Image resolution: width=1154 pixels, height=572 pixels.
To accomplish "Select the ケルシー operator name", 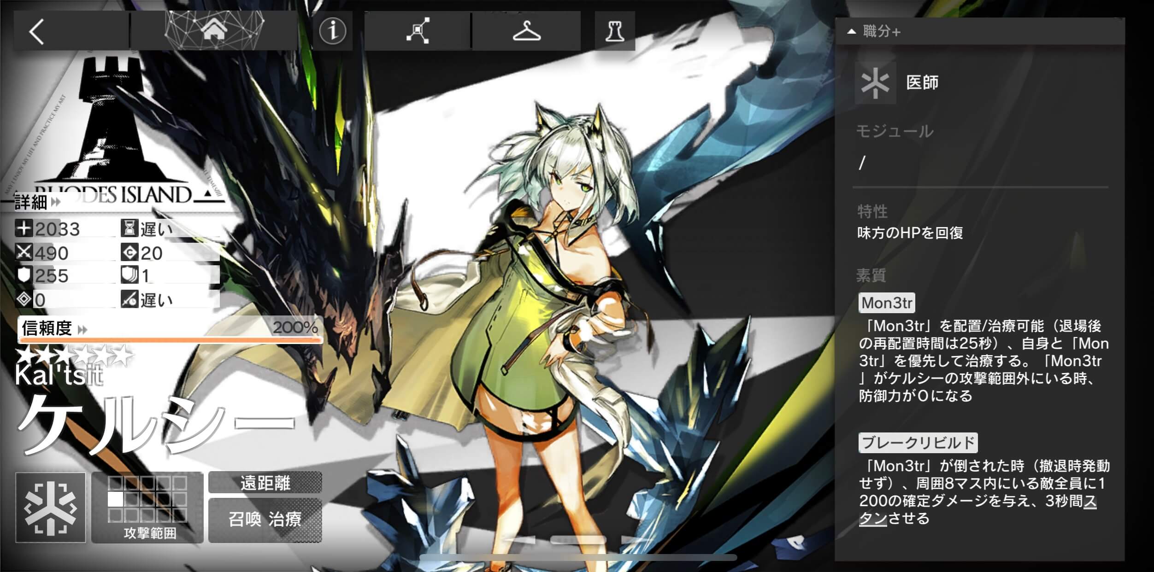I will [x=156, y=425].
